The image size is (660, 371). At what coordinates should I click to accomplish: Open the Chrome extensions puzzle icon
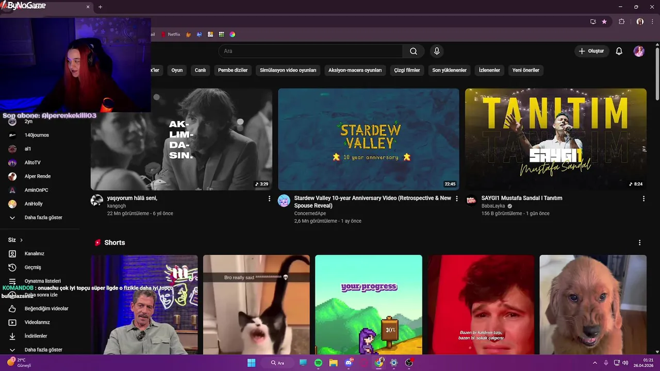621,22
